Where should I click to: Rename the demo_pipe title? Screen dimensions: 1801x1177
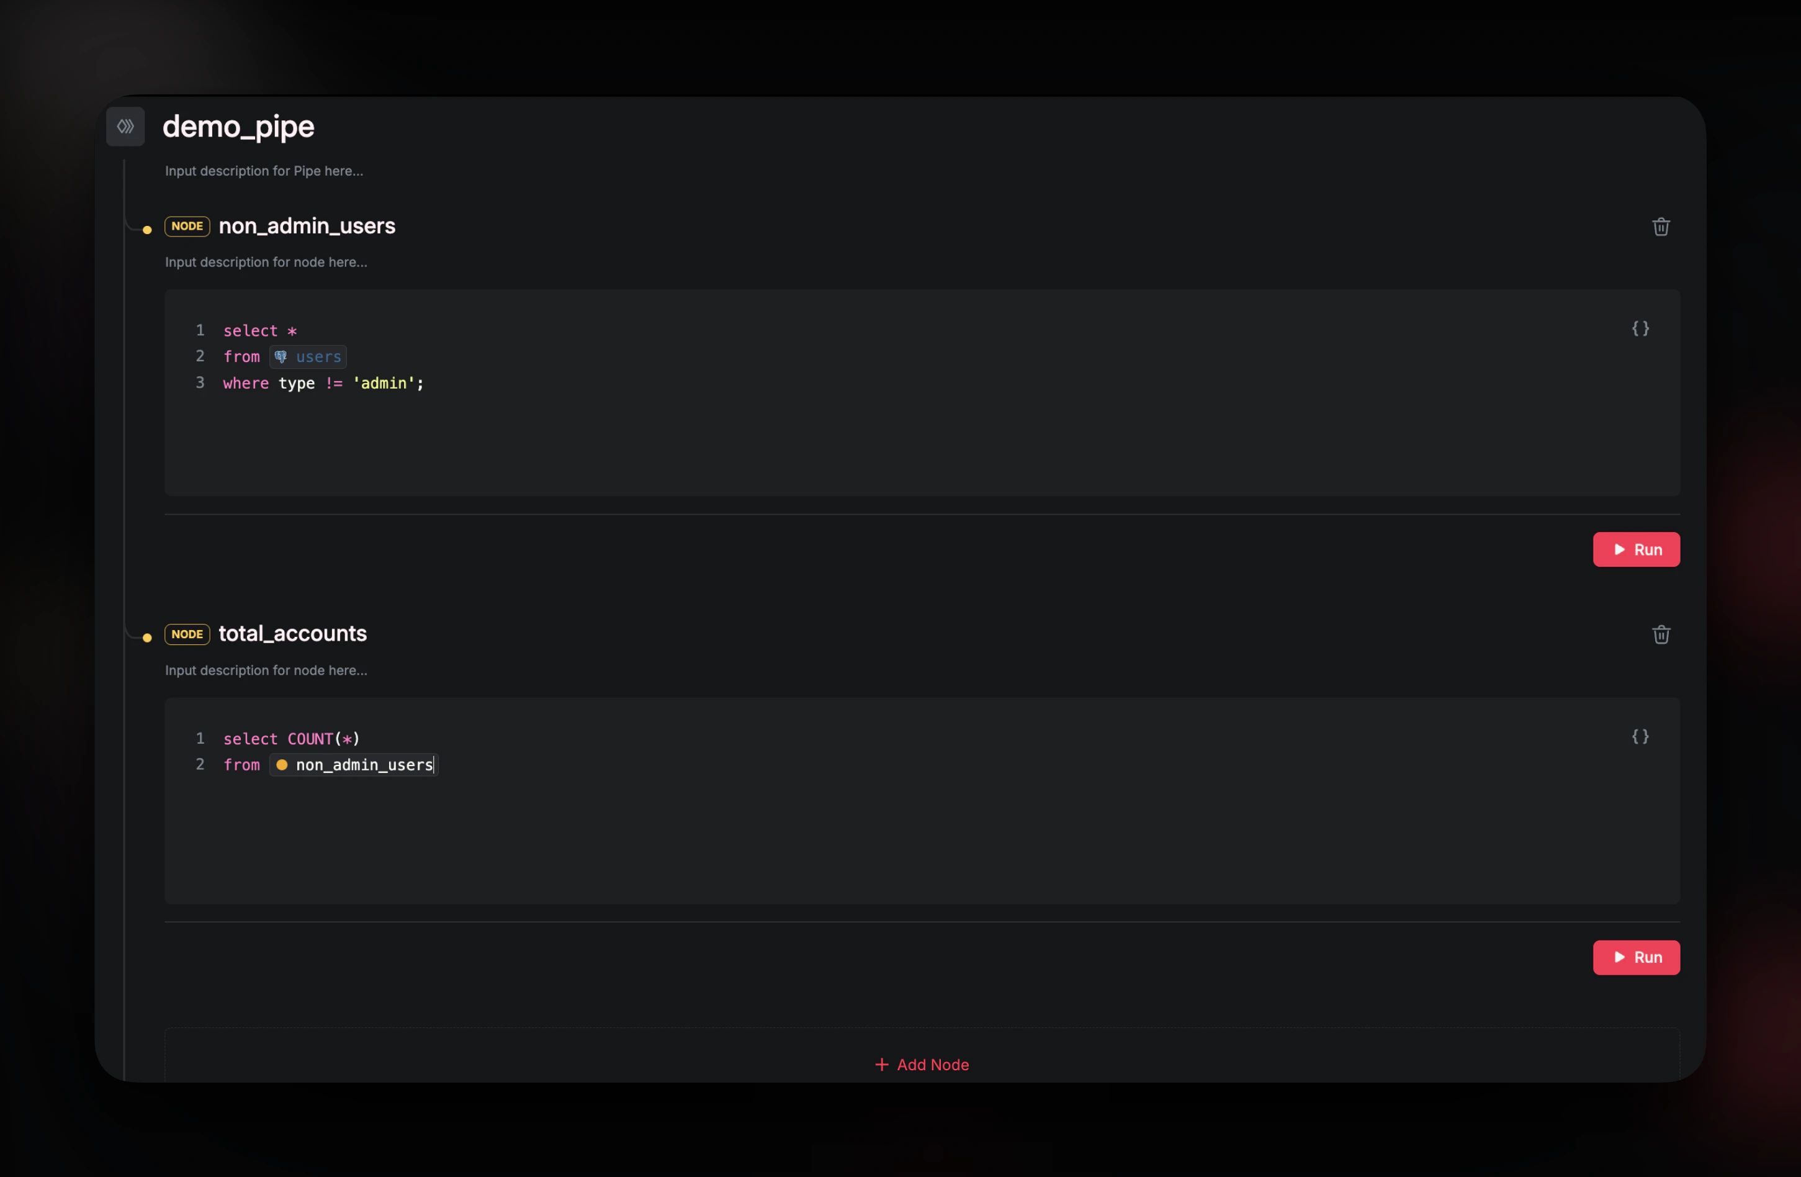(238, 127)
